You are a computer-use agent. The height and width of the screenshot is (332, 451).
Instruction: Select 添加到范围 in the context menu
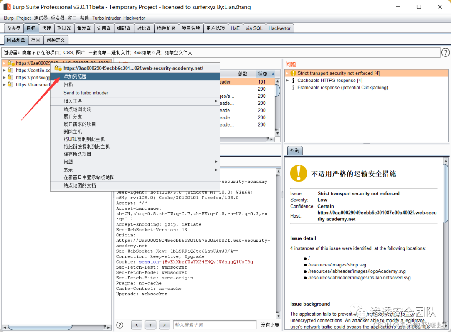point(135,76)
